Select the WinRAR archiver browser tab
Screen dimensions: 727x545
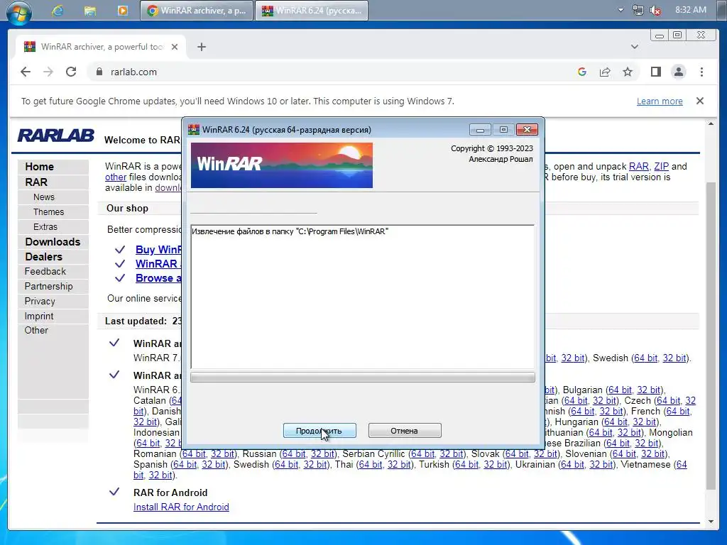101,47
